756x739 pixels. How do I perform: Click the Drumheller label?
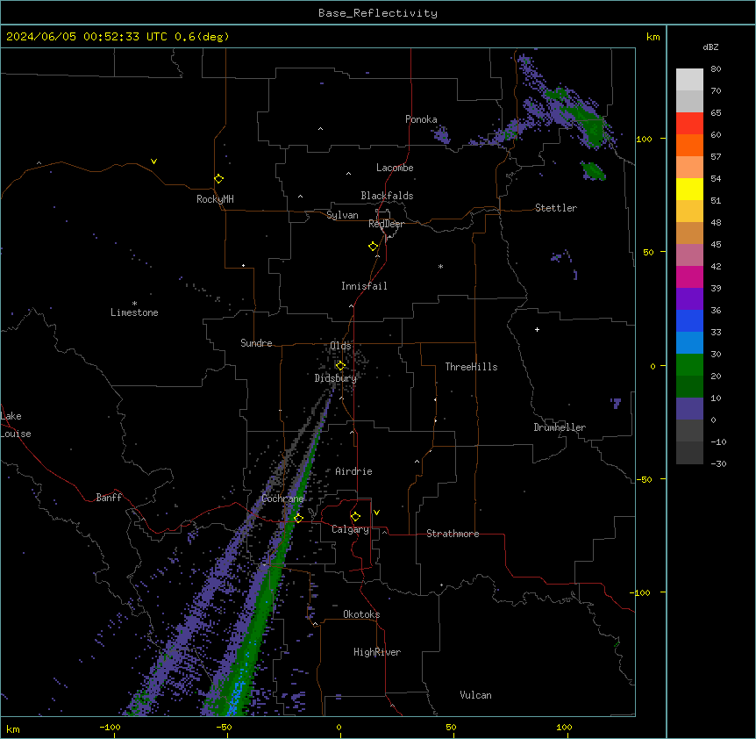coord(560,427)
